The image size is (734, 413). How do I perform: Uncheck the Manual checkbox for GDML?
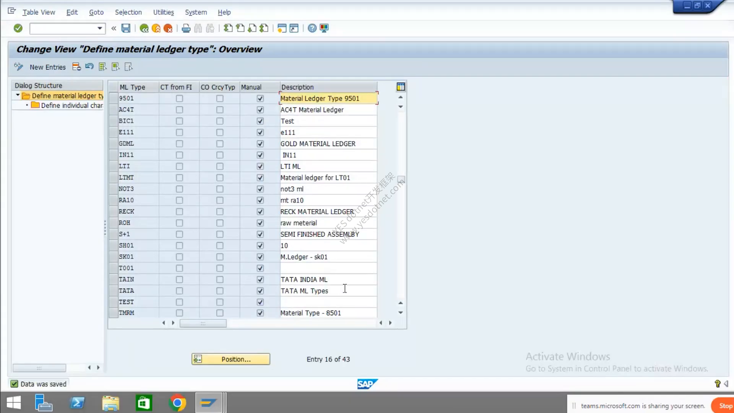tap(260, 144)
